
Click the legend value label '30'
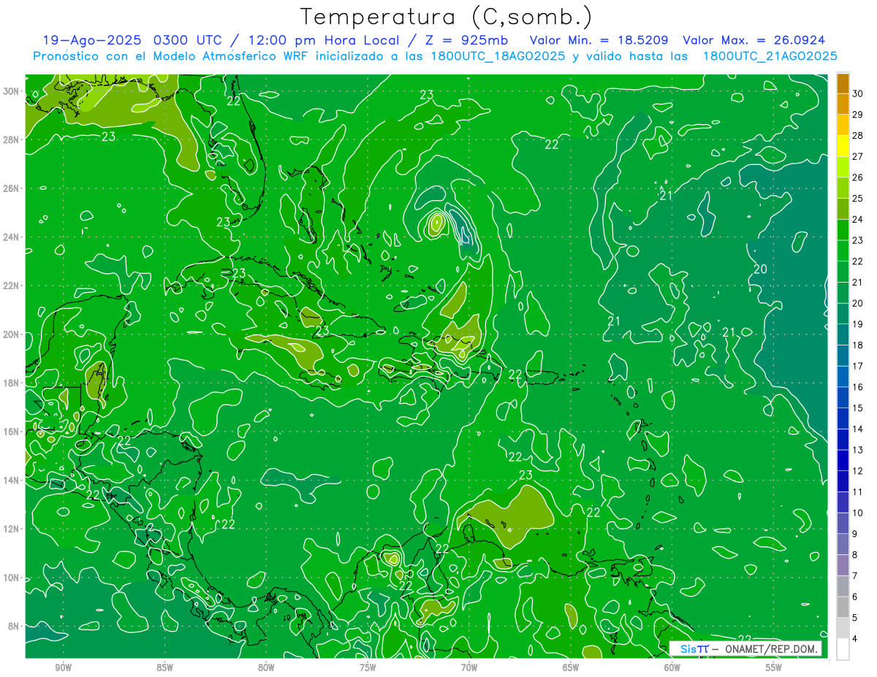(x=858, y=93)
